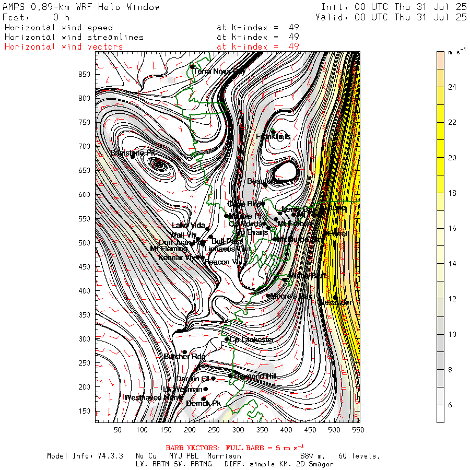Viewport: 470px width, 470px height.
Task: Click the Cp Lankester station label
Action: click(x=252, y=339)
